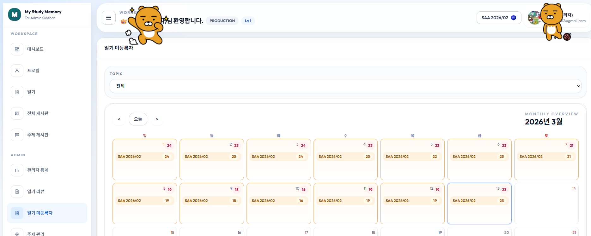Click the 전체 게시판 chat icon

click(x=17, y=113)
